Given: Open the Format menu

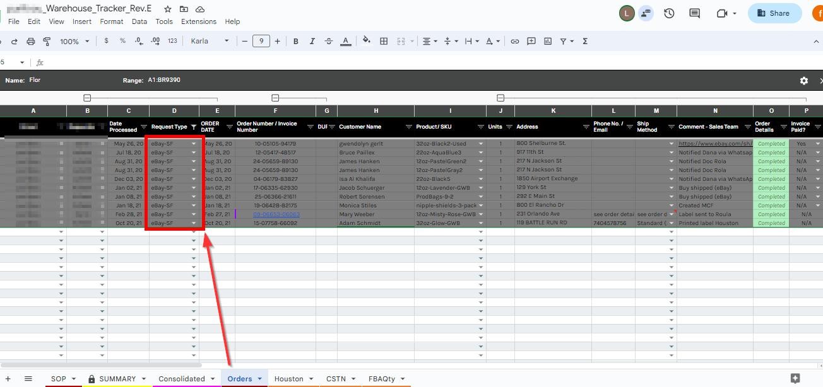Looking at the screenshot, I should point(112,21).
